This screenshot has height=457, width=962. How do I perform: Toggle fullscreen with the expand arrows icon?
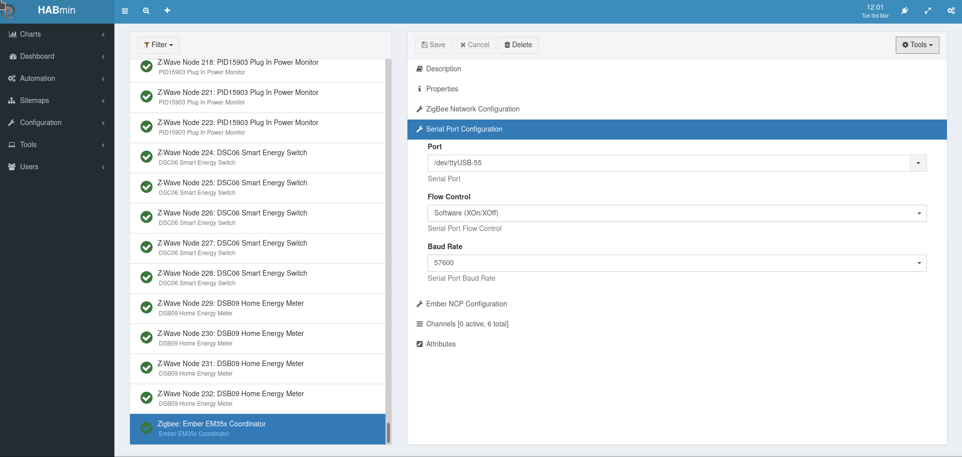[928, 11]
